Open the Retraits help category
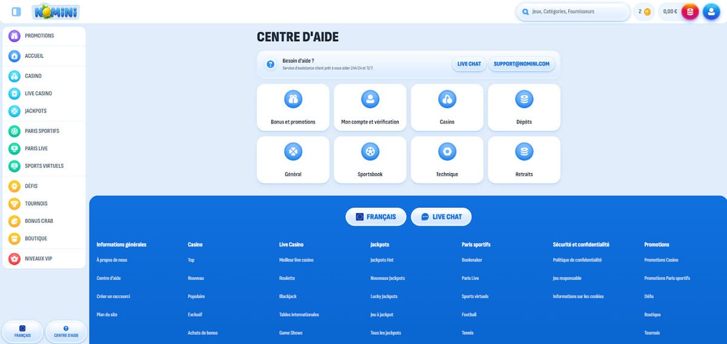 point(524,159)
